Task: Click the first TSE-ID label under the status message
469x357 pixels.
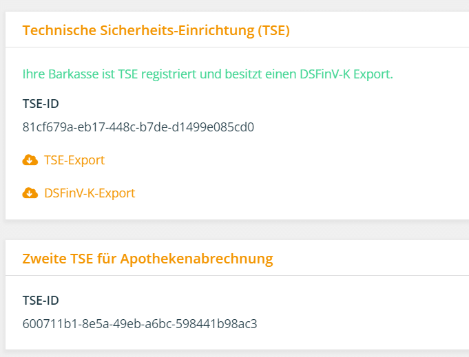Action: 41,104
